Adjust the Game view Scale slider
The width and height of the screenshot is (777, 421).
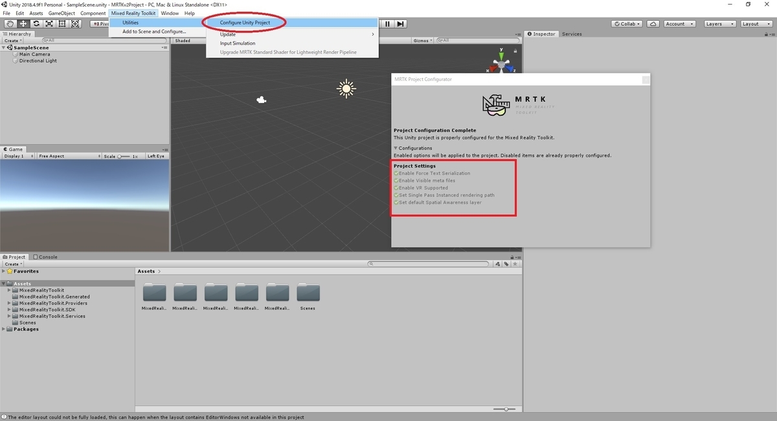124,156
